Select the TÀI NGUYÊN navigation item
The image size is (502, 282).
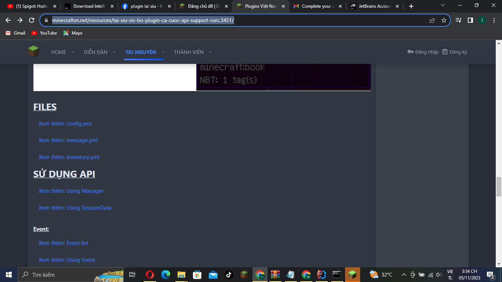[141, 52]
